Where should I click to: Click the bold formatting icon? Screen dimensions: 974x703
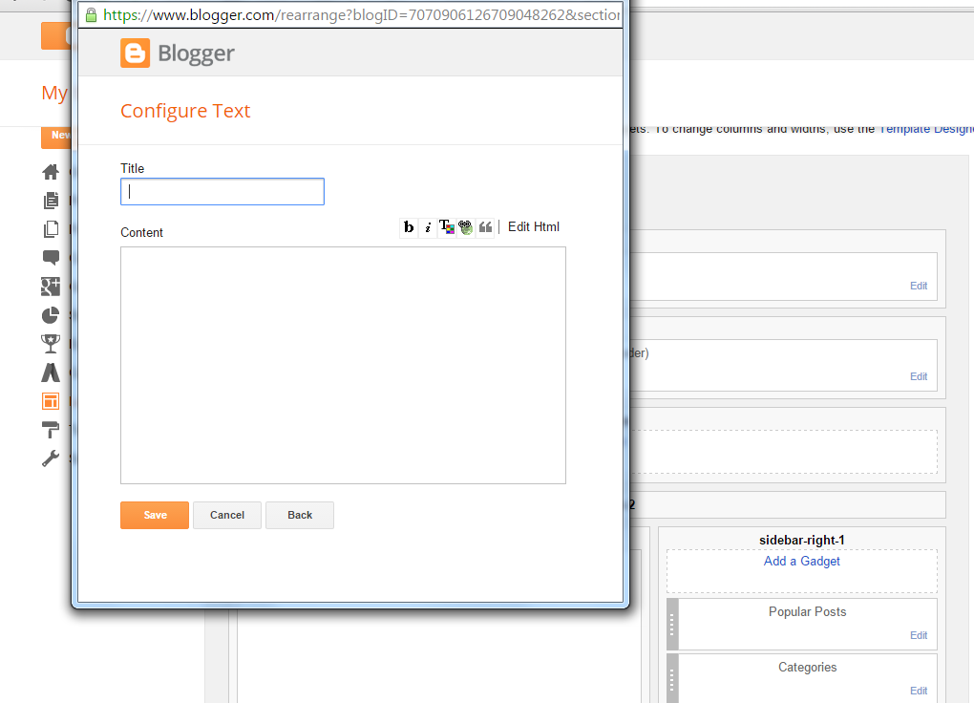408,227
